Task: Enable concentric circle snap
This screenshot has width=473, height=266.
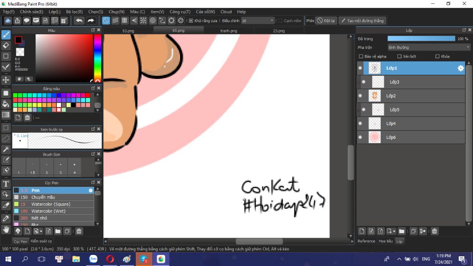Action: tap(152, 20)
